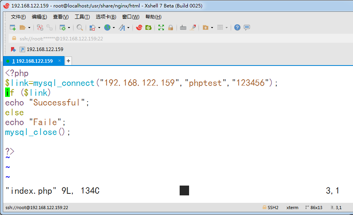
Task: Click the color scheme squares icon
Action: [92, 27]
